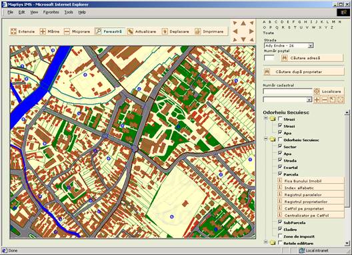The image size is (352, 255).
Task: Click the Localizare button
Action: (329, 91)
